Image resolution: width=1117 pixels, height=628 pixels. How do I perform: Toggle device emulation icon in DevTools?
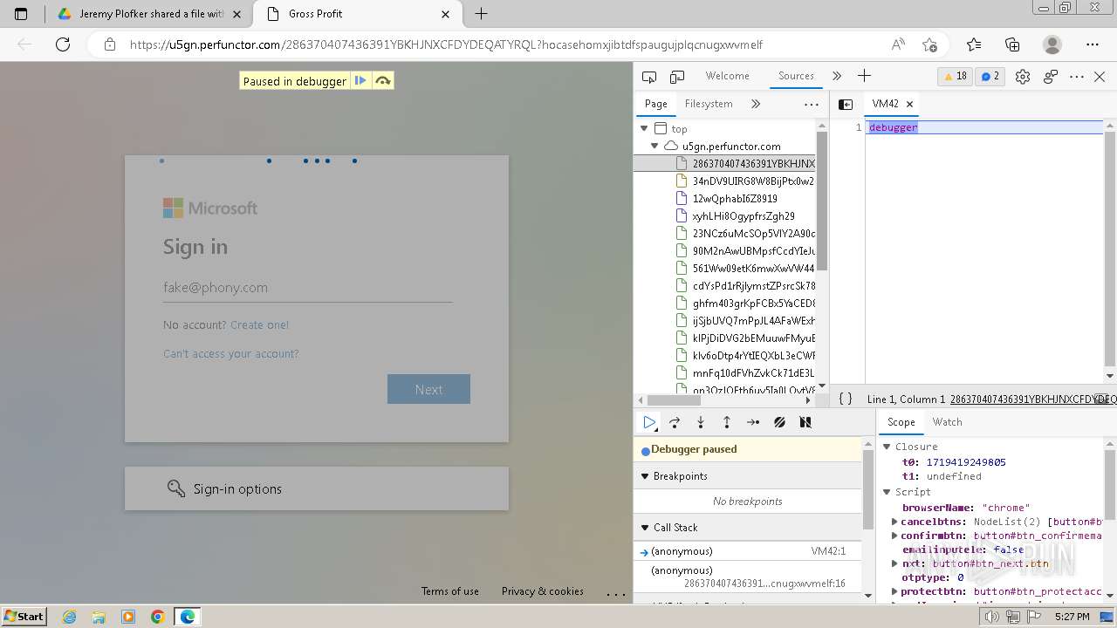point(677,77)
